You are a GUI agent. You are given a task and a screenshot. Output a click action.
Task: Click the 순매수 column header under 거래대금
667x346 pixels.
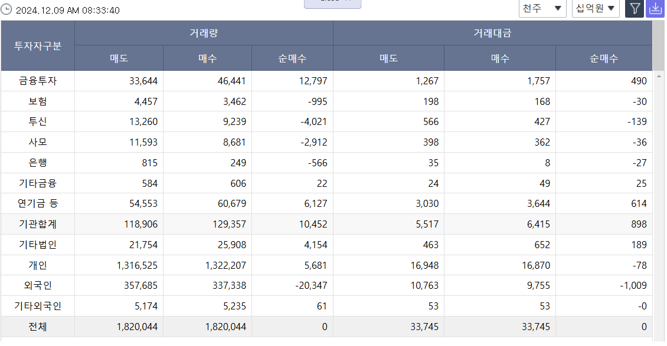pos(603,57)
